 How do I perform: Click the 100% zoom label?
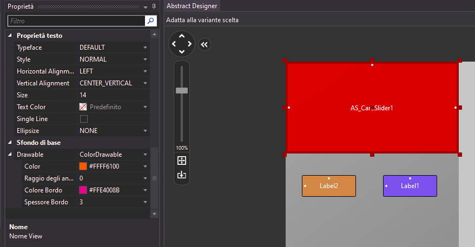click(x=182, y=148)
